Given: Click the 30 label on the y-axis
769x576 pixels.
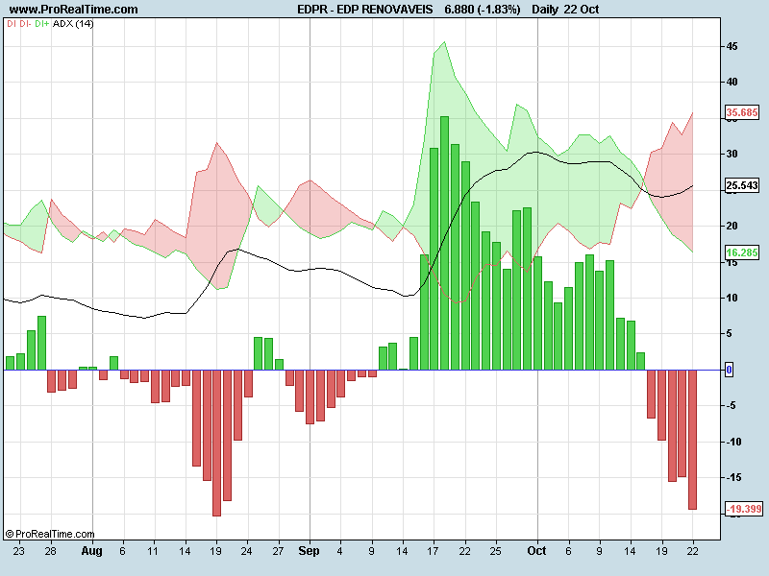Looking at the screenshot, I should point(732,154).
